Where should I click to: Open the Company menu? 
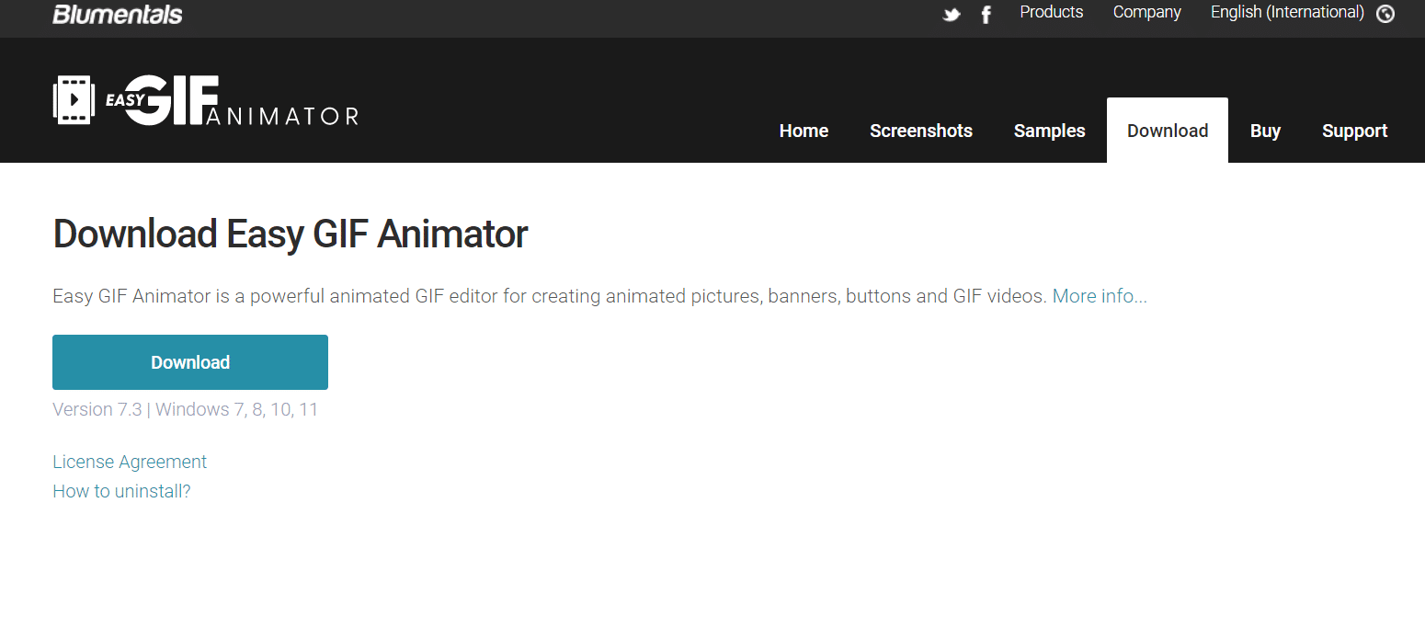[1147, 12]
